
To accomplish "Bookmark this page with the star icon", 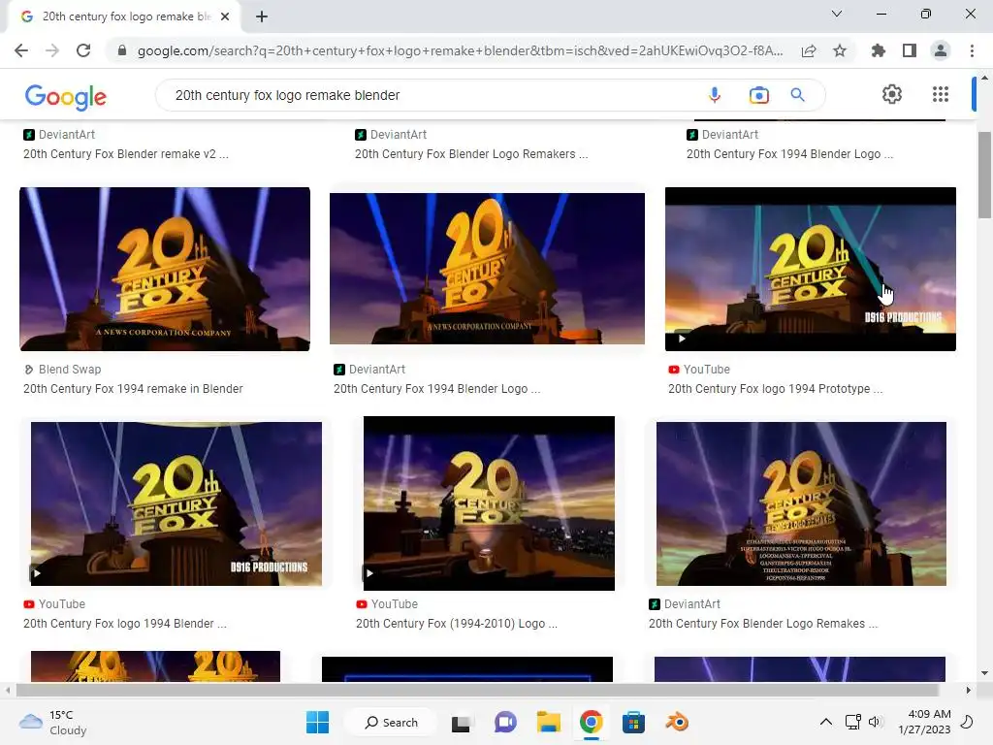I will (840, 50).
